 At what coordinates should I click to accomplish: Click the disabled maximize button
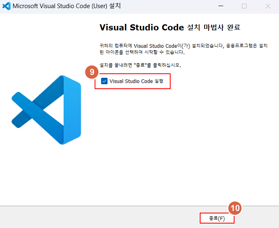[x=244, y=6]
